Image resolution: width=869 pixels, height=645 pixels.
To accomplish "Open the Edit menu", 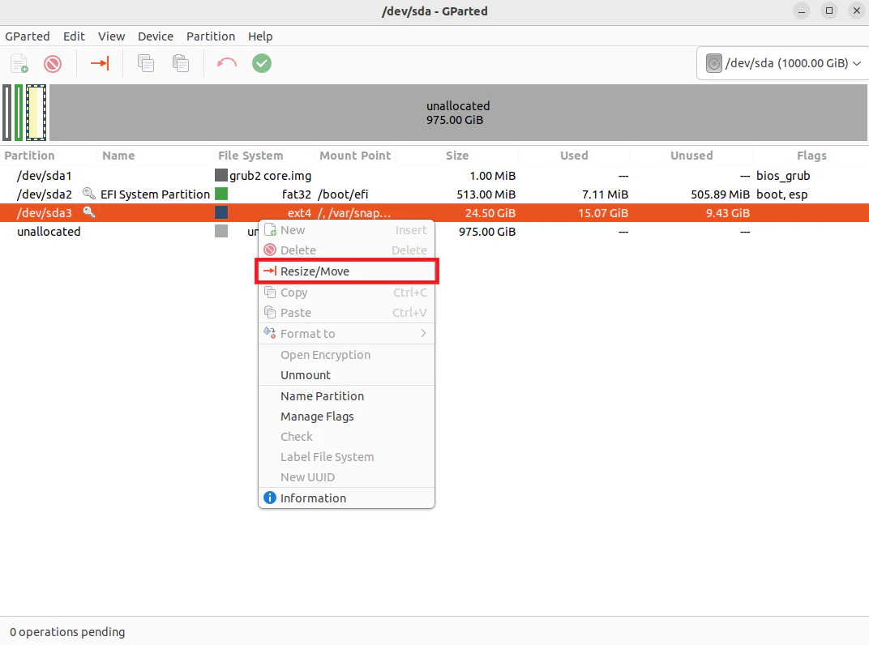I will [x=74, y=36].
